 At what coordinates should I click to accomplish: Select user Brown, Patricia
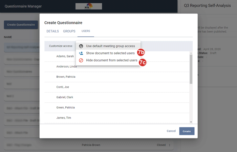tap(66, 77)
